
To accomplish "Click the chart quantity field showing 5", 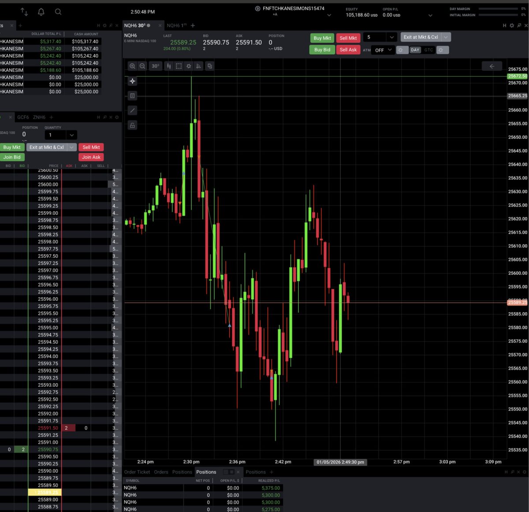I will 375,37.
